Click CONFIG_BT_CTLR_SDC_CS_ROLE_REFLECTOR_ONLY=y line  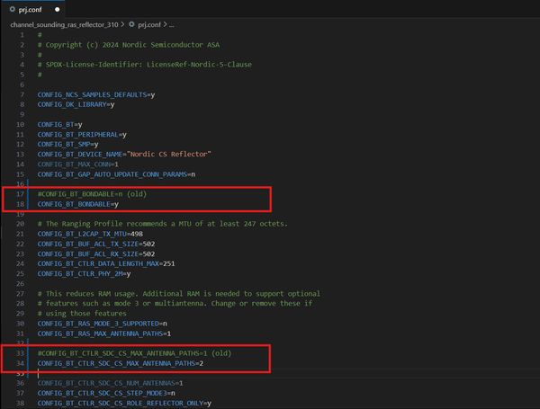pos(123,403)
